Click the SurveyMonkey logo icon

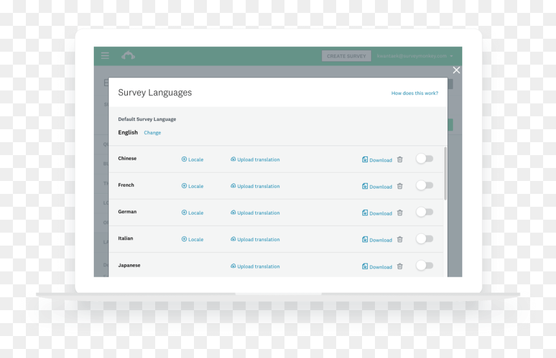(x=128, y=56)
